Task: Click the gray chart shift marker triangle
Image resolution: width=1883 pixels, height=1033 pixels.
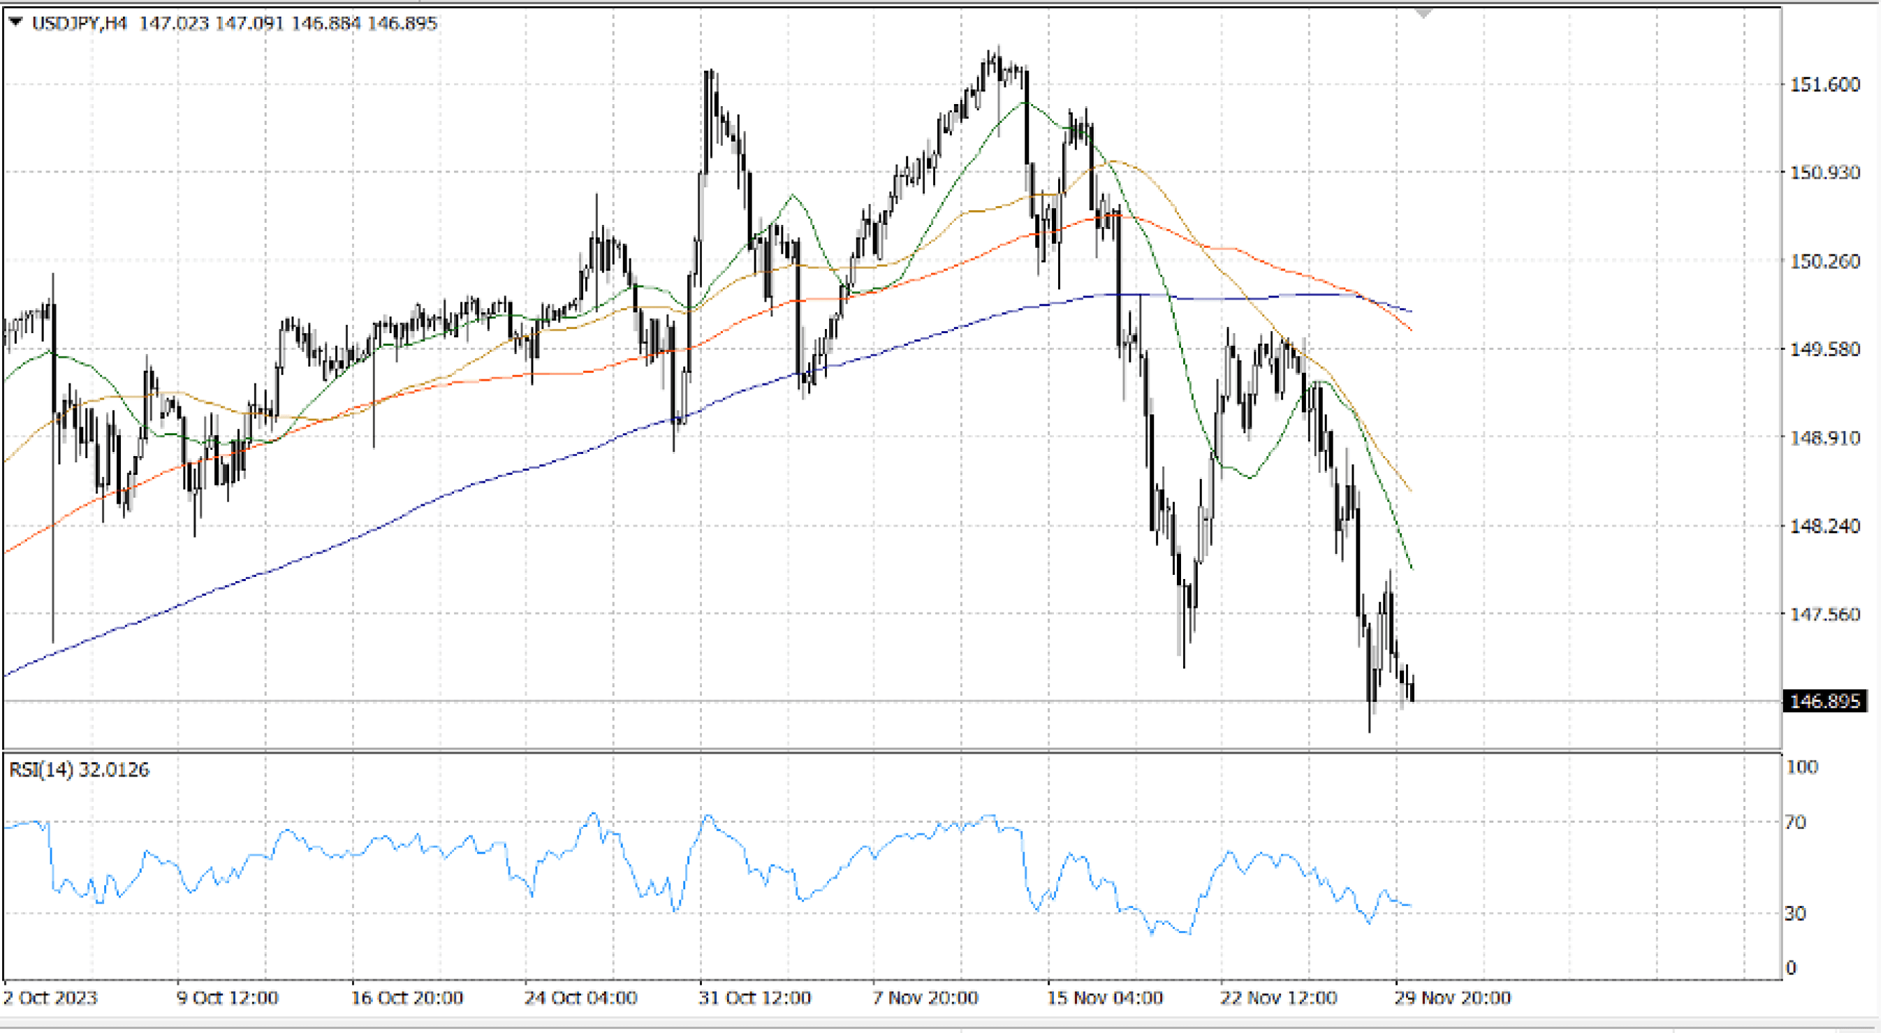Action: [1423, 14]
